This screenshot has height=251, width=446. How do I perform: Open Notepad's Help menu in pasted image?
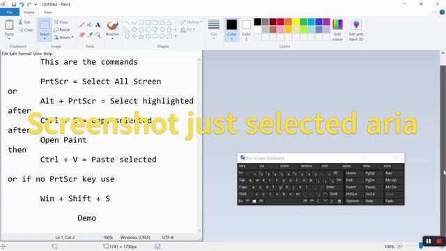click(48, 54)
